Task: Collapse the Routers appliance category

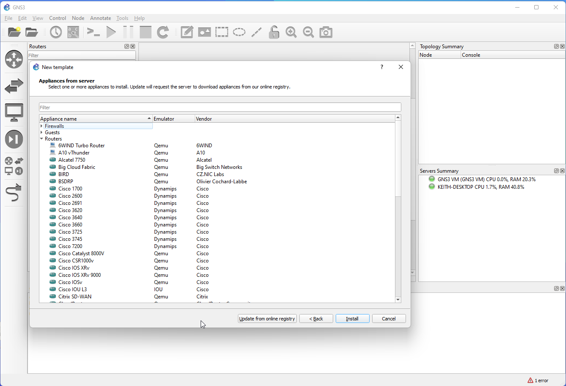Action: pyautogui.click(x=41, y=138)
